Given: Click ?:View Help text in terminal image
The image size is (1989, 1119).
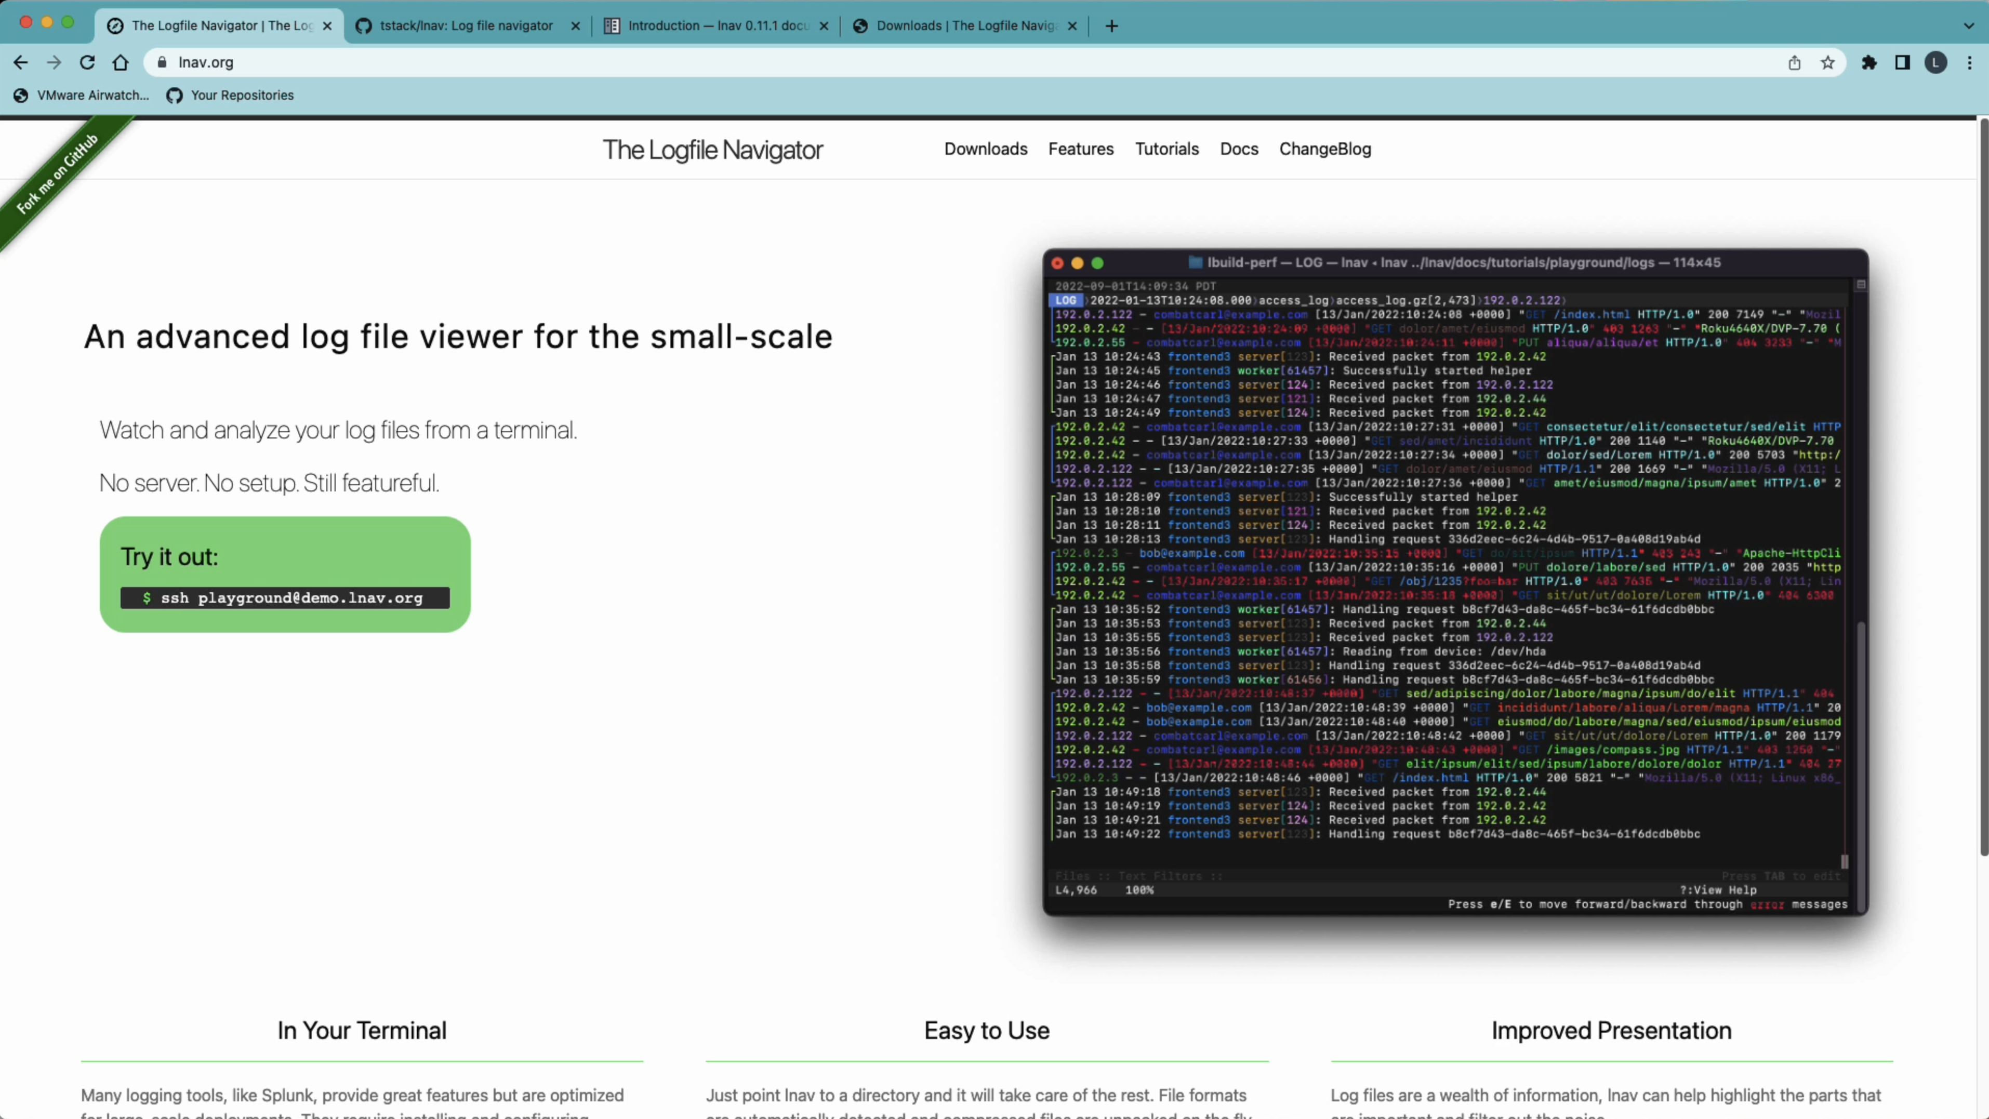Looking at the screenshot, I should point(1718,890).
